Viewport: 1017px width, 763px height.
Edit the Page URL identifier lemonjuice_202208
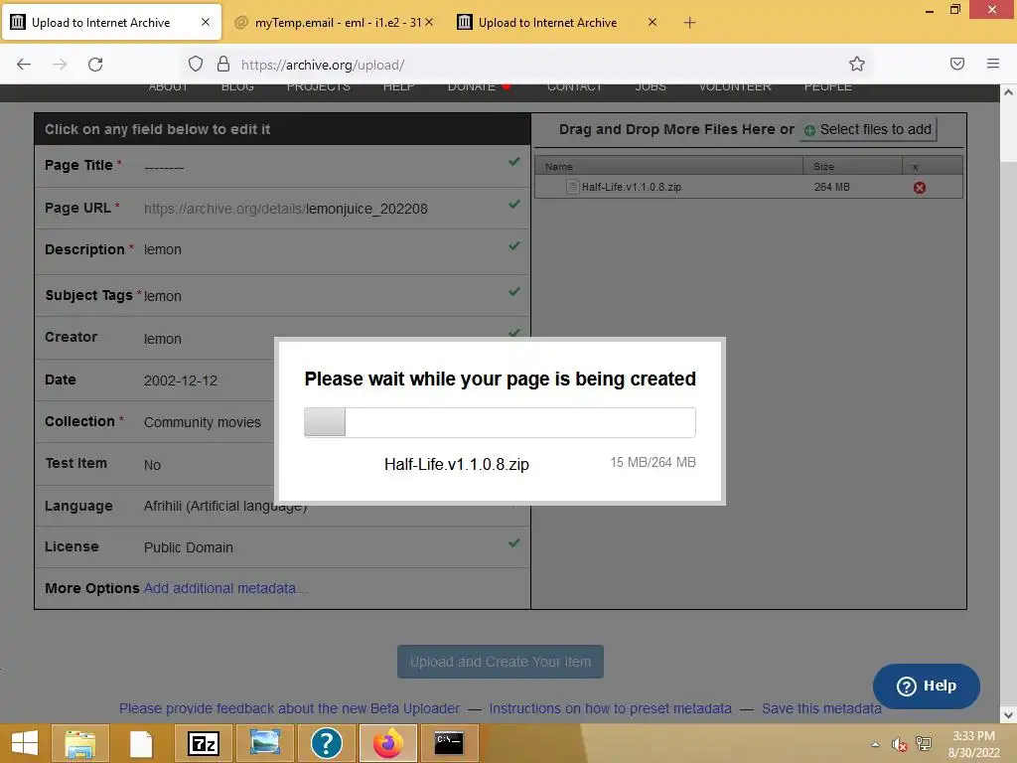[x=366, y=209]
